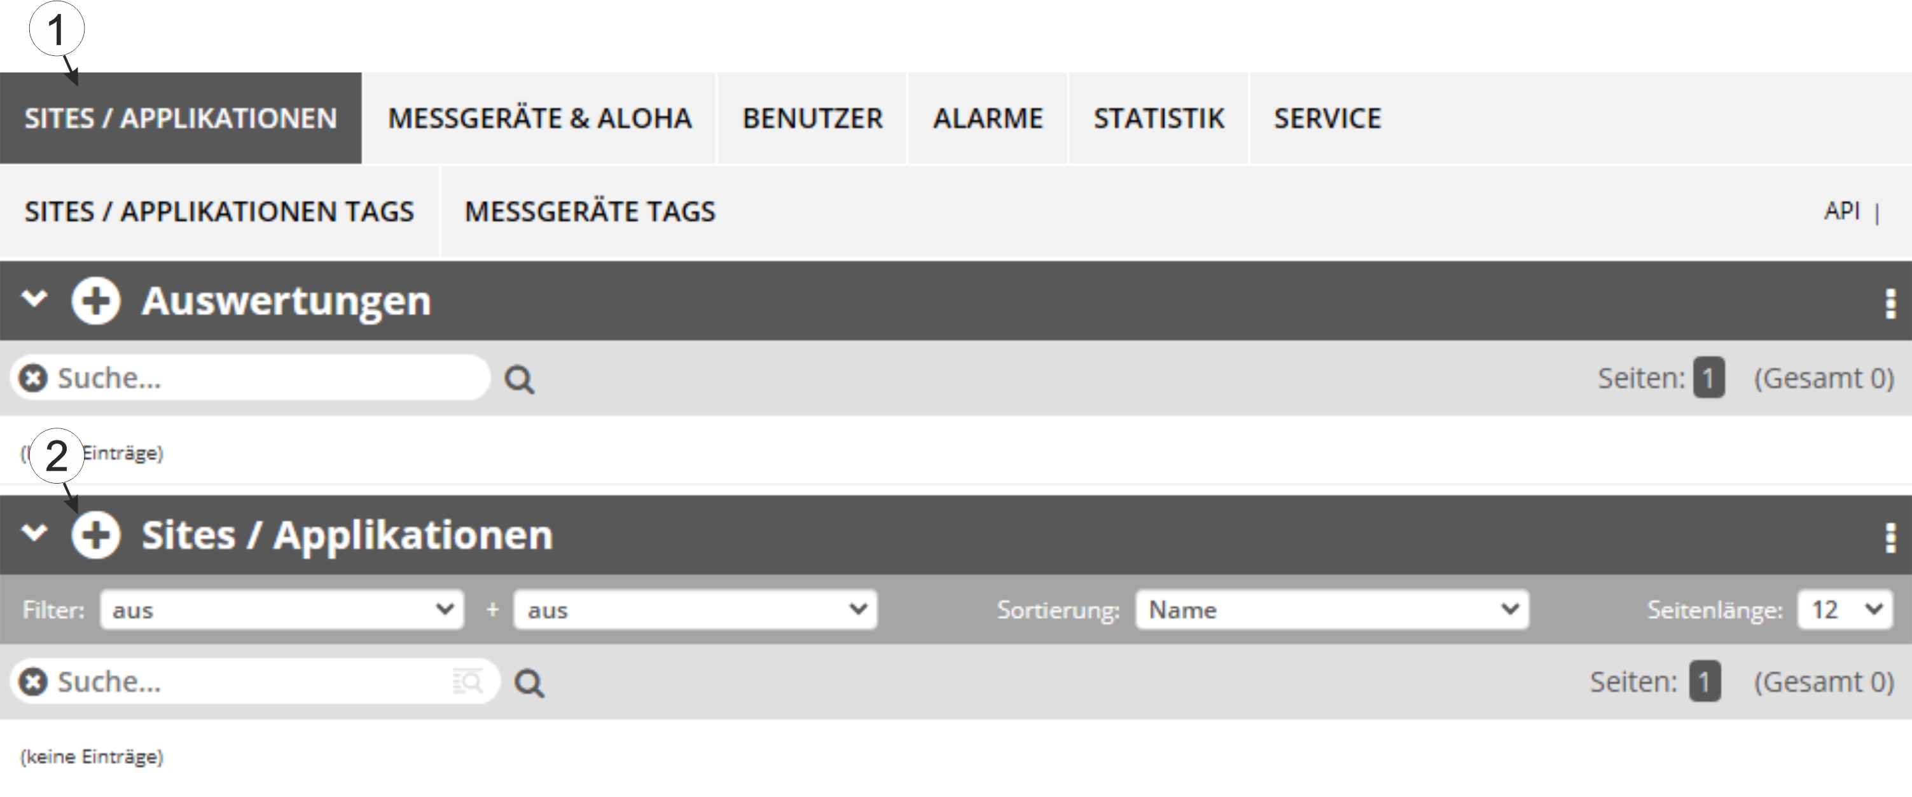Click page 1 button in Auswertungen pagination
The image size is (1912, 797).
point(1708,378)
